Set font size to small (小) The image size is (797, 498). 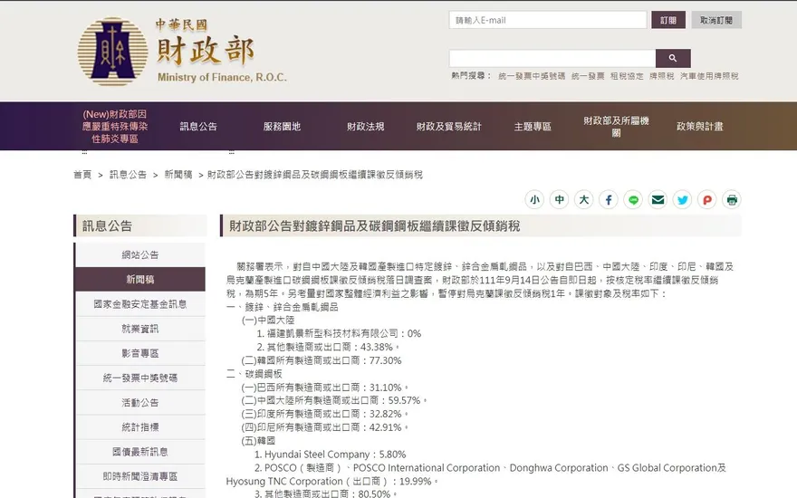[534, 200]
